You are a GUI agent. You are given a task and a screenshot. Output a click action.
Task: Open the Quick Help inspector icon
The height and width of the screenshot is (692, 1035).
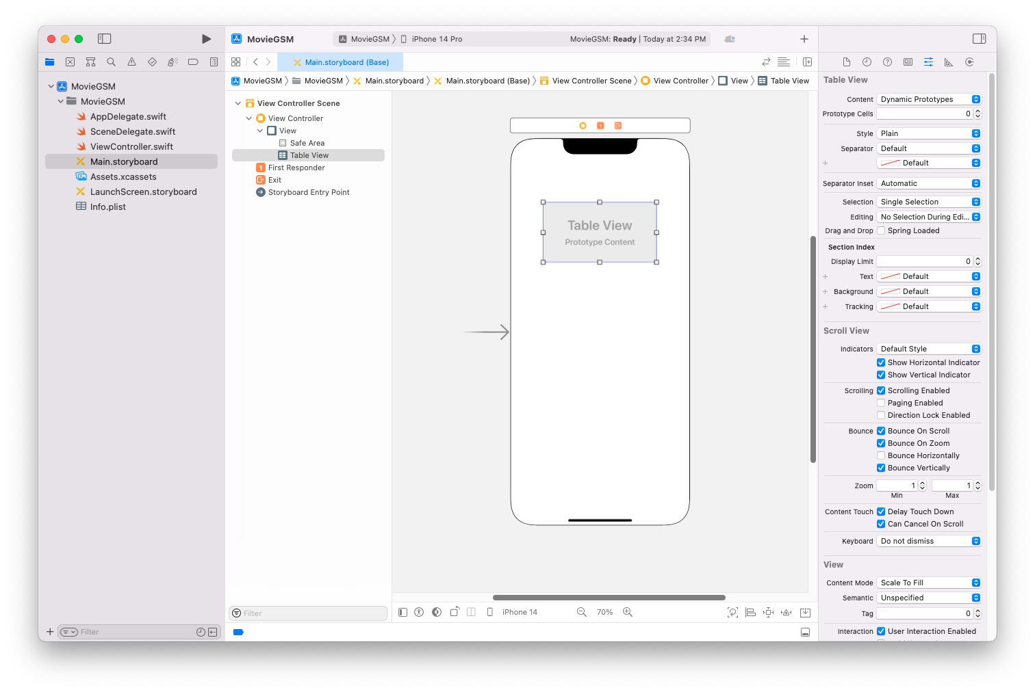click(x=888, y=62)
